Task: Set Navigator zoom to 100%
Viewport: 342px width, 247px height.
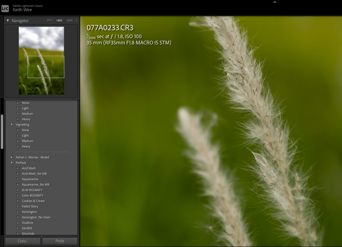Action: coord(59,21)
